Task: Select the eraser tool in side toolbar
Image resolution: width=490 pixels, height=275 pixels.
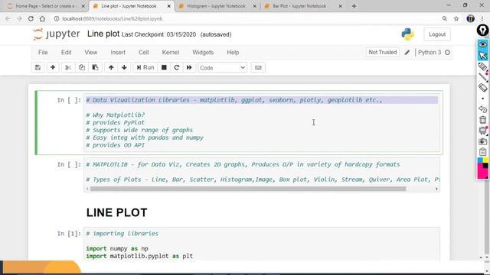Action: (x=483, y=88)
